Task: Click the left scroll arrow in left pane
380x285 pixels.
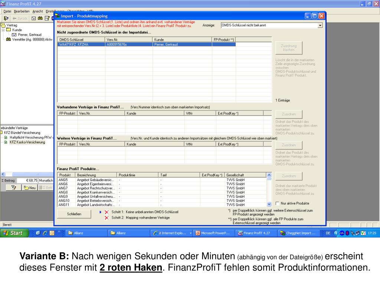Action: 3,174
